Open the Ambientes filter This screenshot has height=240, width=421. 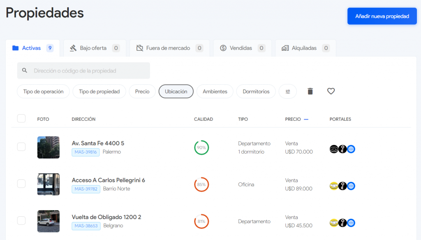pos(215,91)
